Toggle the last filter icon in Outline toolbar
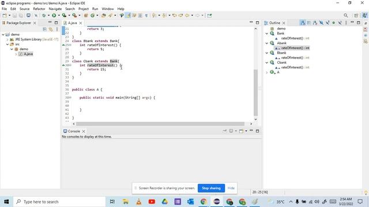 pos(340,23)
